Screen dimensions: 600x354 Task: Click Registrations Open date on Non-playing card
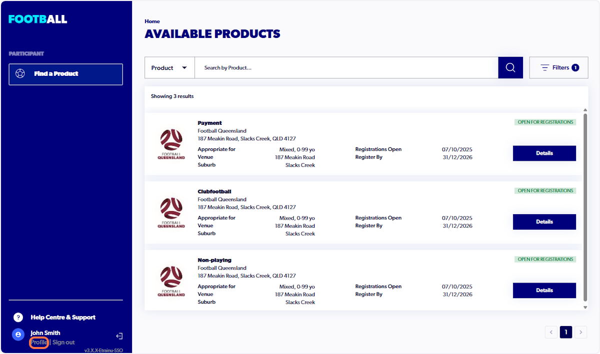click(457, 287)
